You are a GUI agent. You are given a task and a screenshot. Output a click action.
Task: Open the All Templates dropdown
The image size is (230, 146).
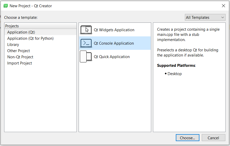coord(205,18)
